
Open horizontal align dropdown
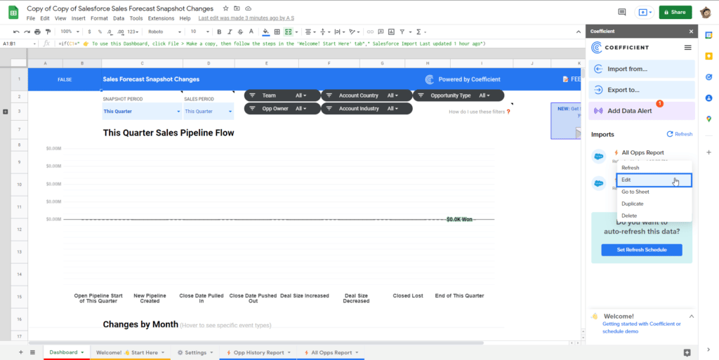[x=310, y=32]
